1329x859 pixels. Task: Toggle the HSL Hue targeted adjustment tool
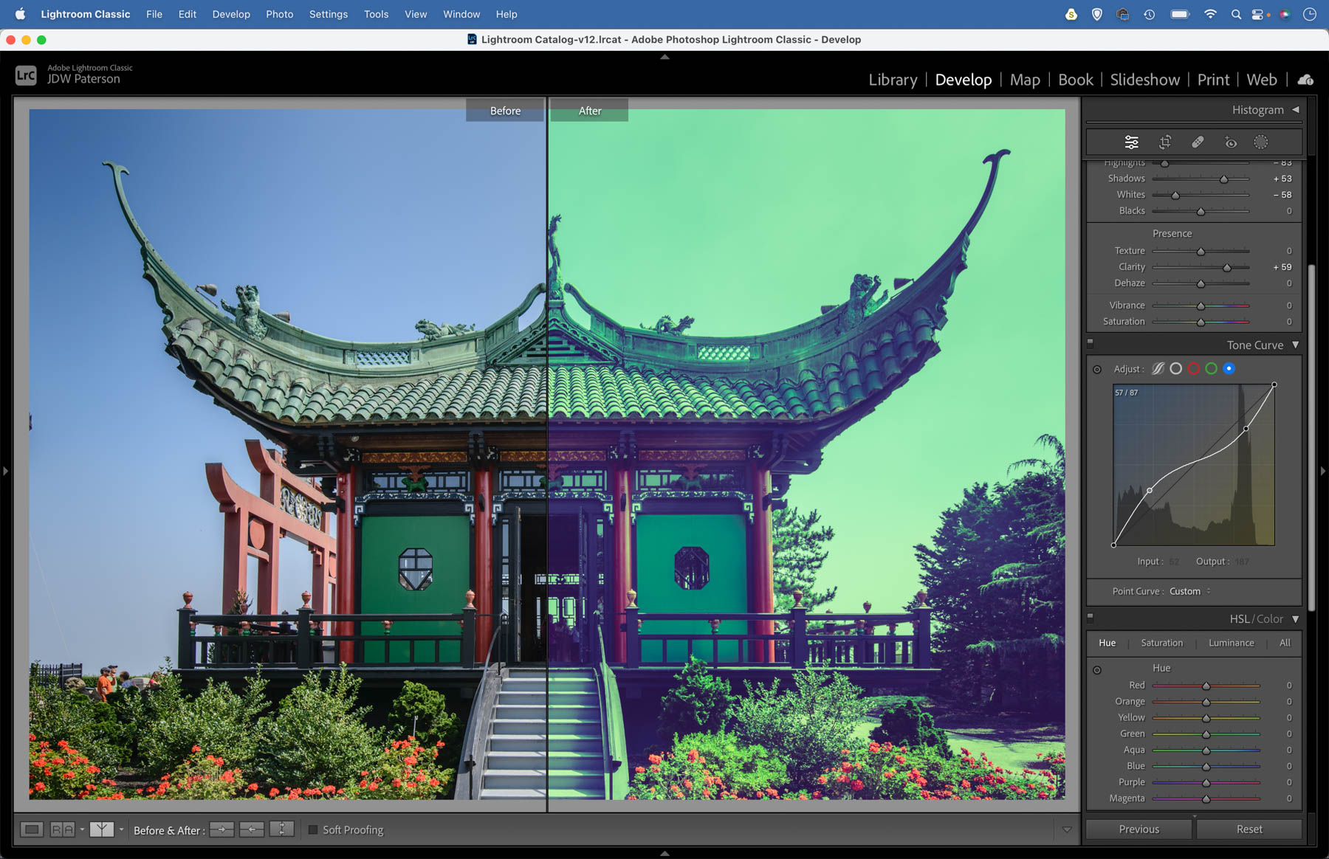(1097, 669)
